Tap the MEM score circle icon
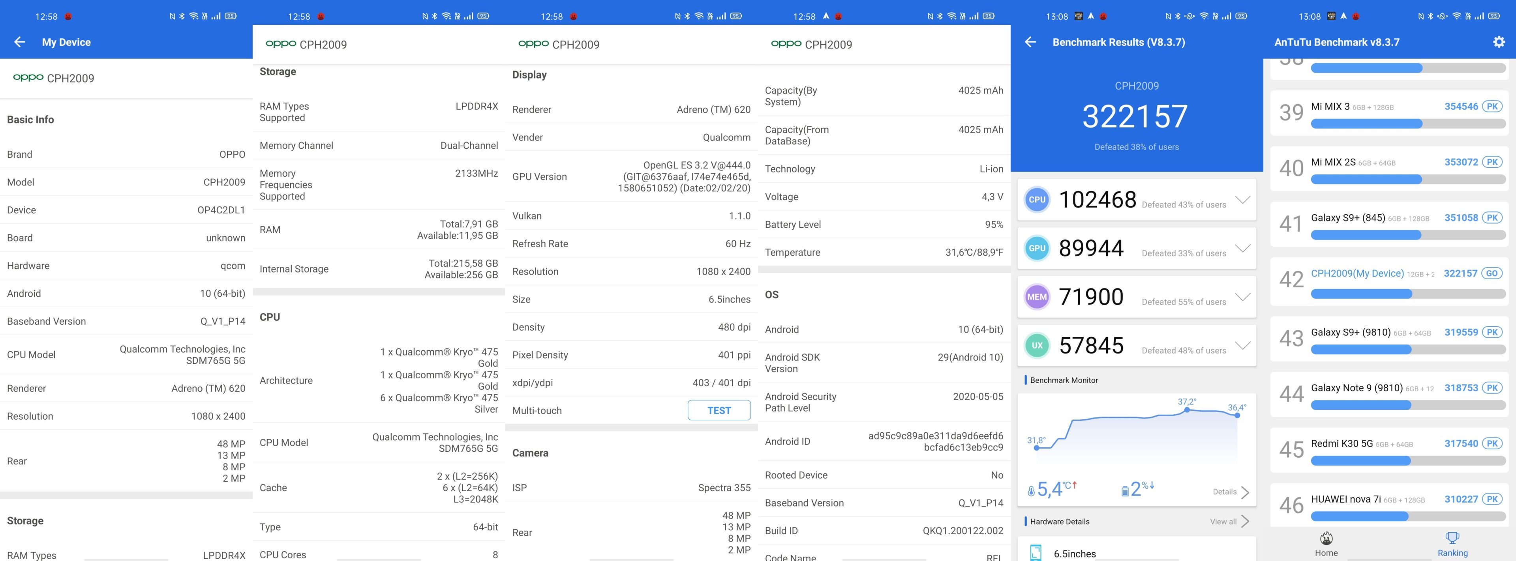The width and height of the screenshot is (1516, 561). pos(1036,297)
